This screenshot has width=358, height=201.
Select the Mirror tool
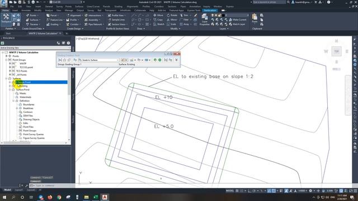pyautogui.click(x=172, y=20)
